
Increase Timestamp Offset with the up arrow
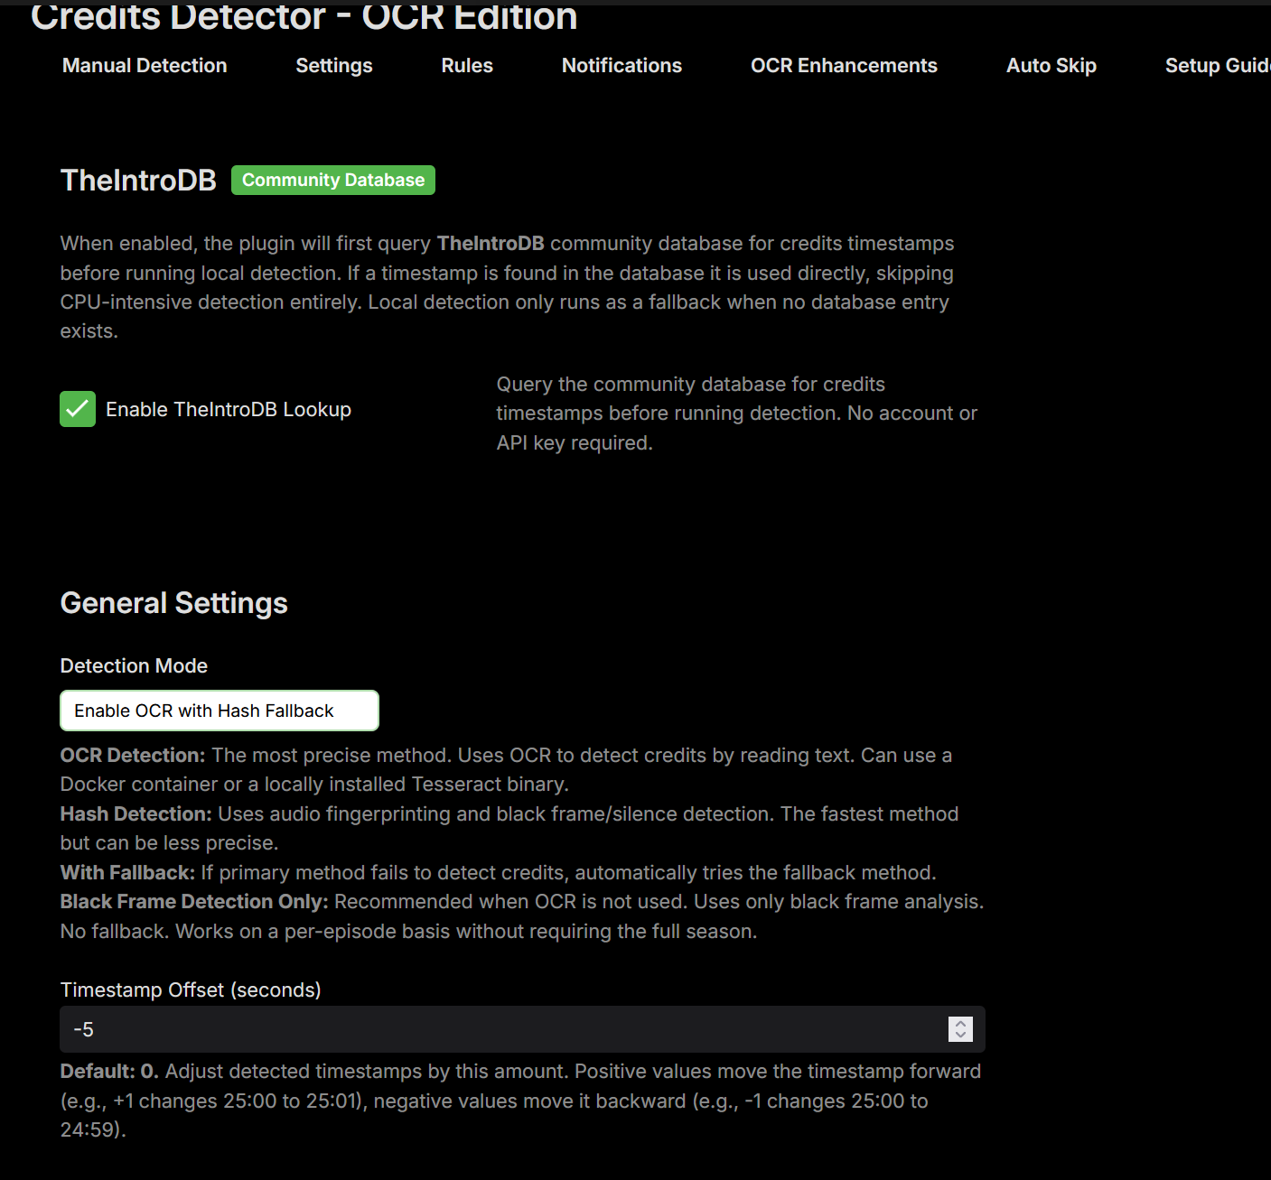pyautogui.click(x=960, y=1023)
